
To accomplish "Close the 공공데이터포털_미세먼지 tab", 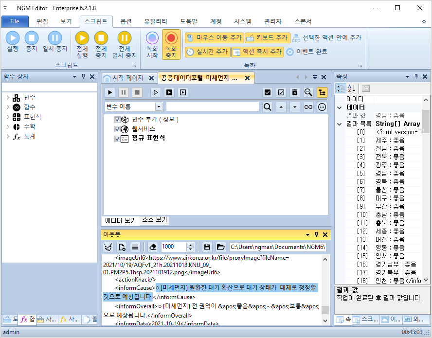I will [248, 78].
